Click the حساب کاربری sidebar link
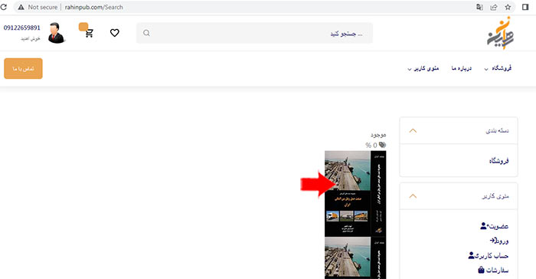Viewport: 536px width, 279px height. coord(489,256)
